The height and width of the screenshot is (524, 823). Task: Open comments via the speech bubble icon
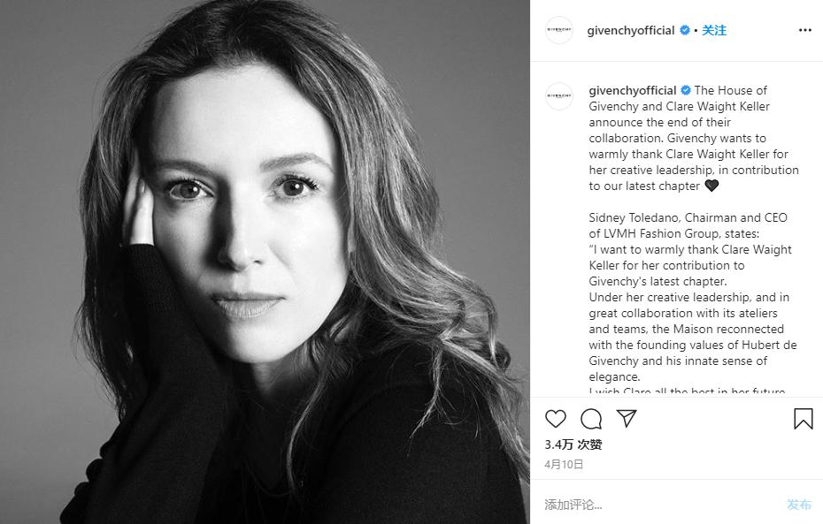tap(591, 419)
